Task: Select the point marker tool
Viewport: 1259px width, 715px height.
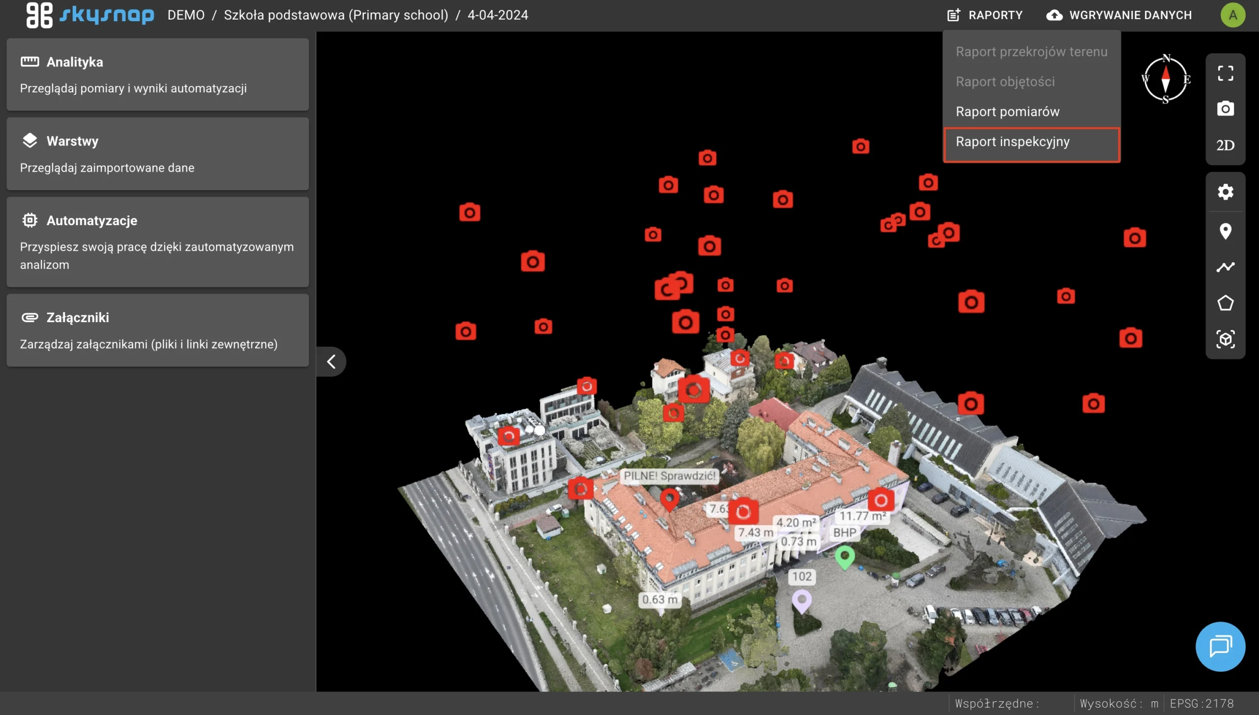Action: pyautogui.click(x=1225, y=231)
